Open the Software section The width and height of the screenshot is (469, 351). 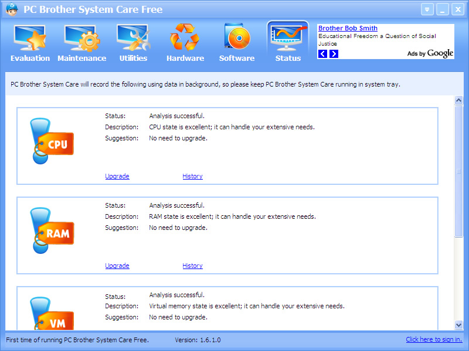(237, 42)
